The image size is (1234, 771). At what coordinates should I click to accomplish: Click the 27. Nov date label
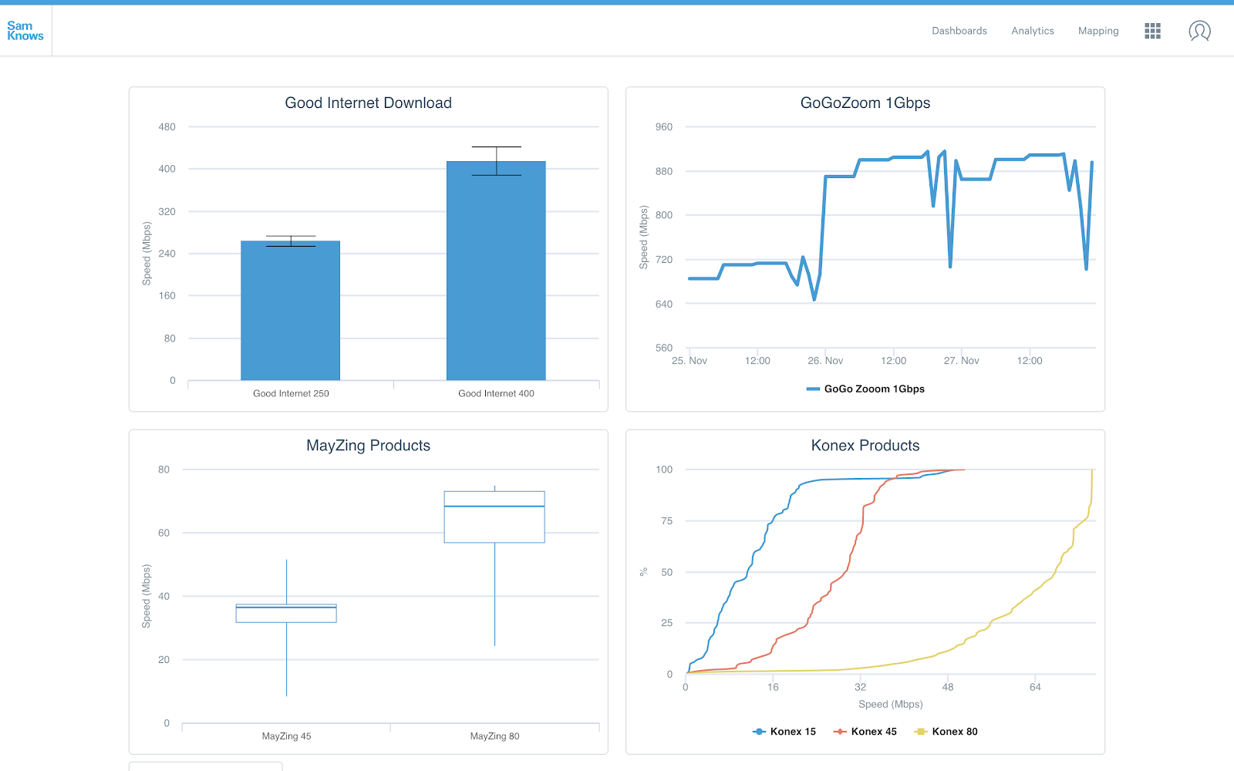pyautogui.click(x=961, y=361)
